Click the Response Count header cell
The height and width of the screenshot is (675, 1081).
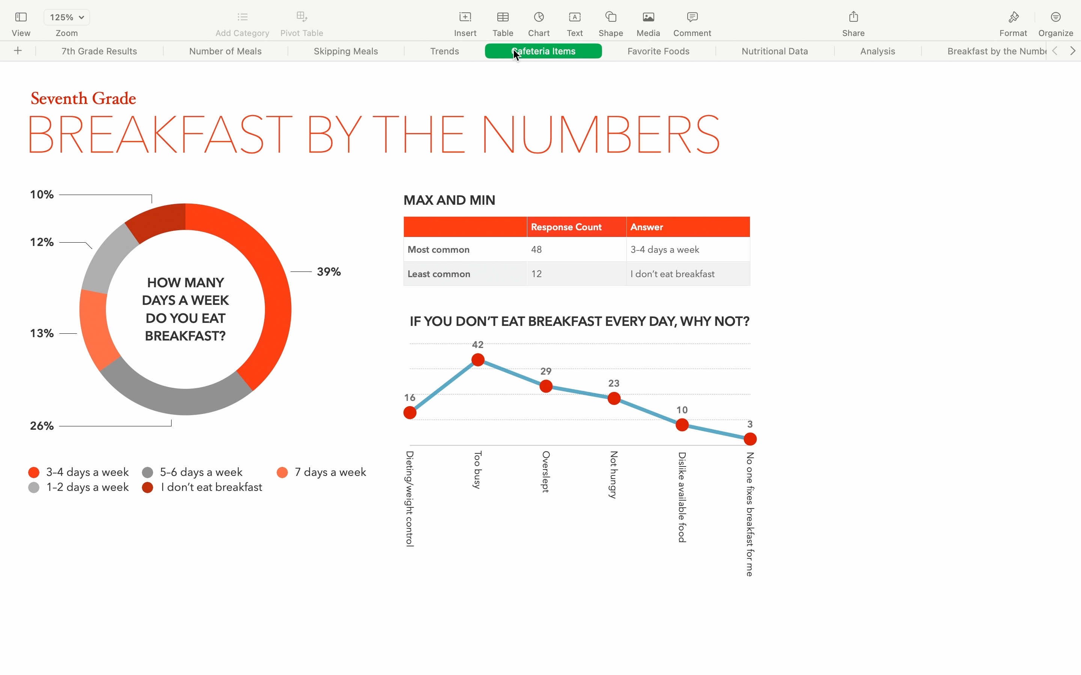click(576, 227)
